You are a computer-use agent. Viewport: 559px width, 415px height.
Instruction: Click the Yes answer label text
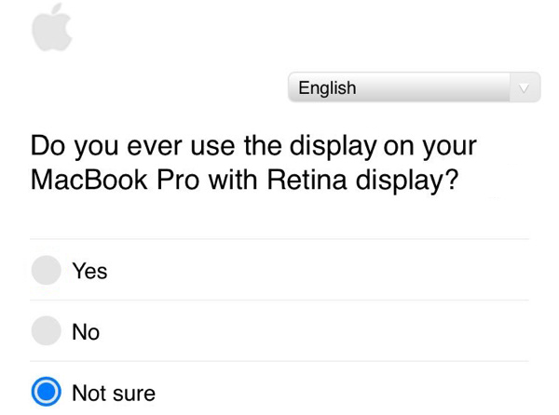click(89, 272)
